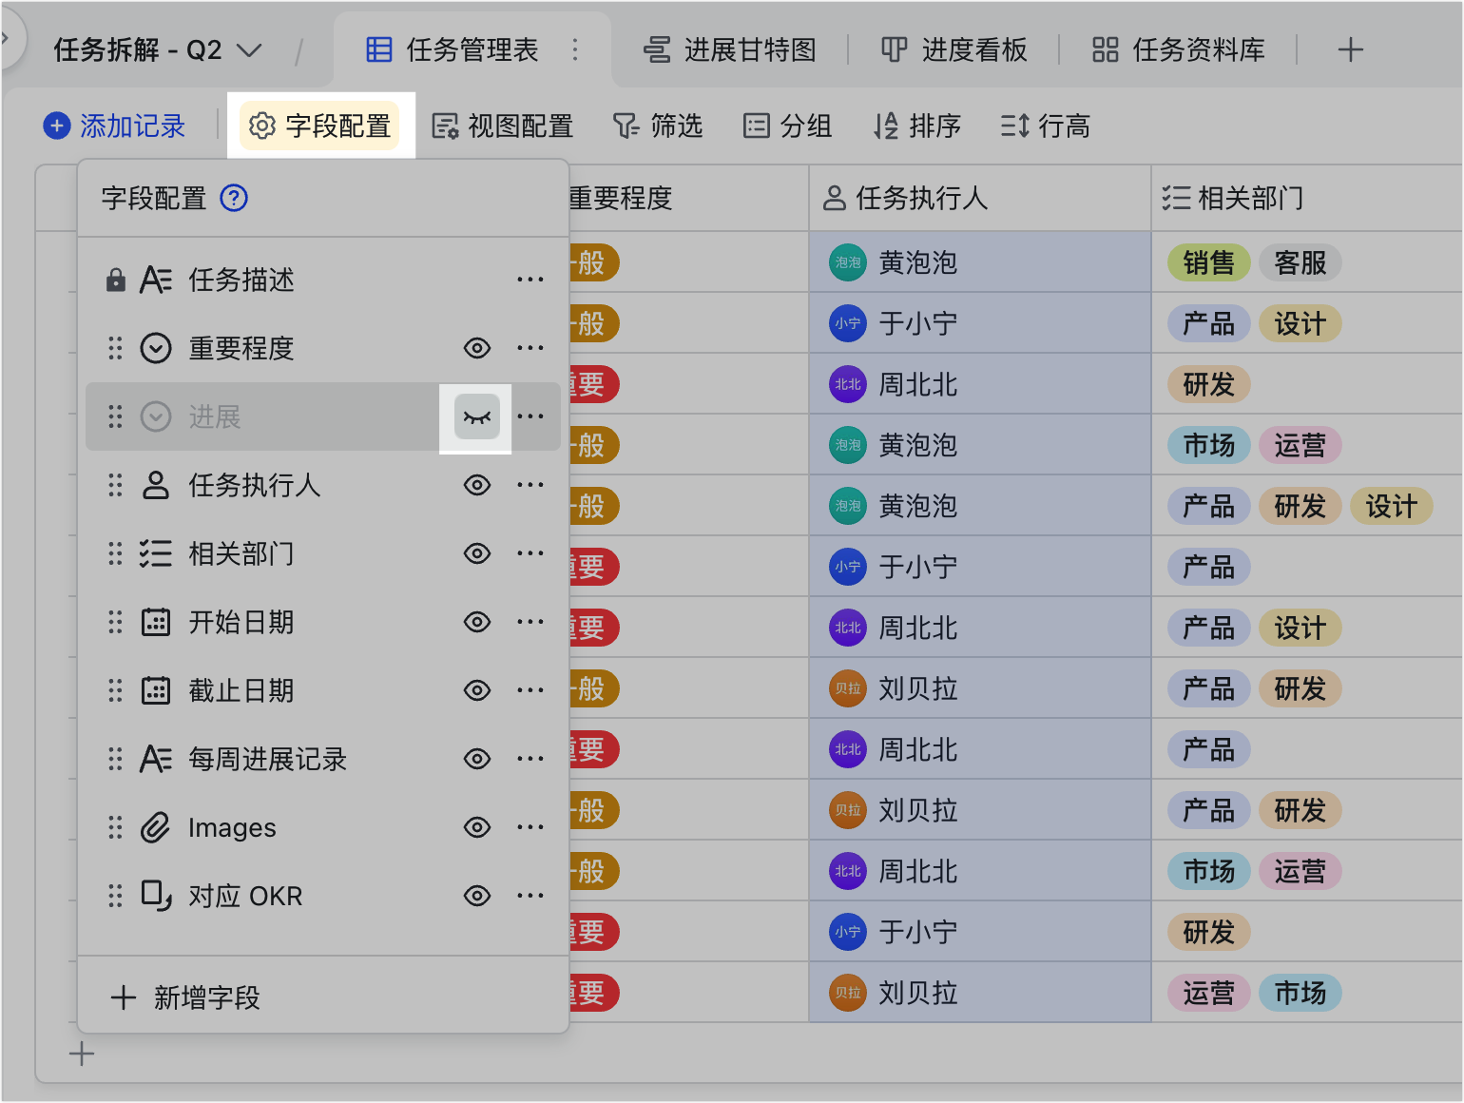This screenshot has width=1464, height=1103.
Task: Click the 任务执行人 column header
Action: (979, 198)
